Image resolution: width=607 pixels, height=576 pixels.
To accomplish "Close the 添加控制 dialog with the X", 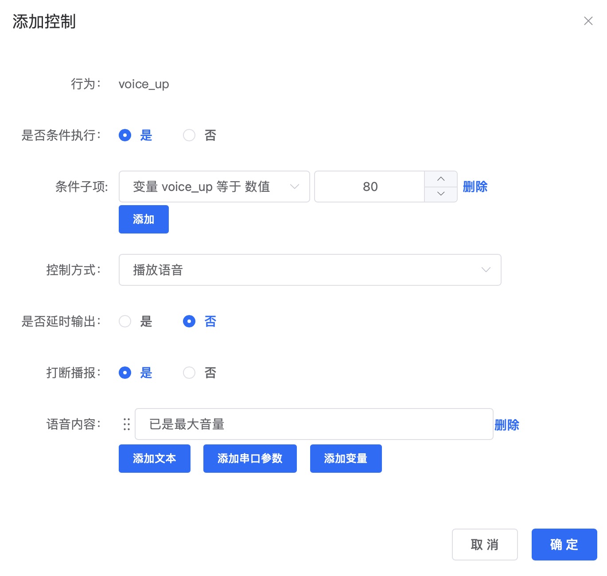I will click(588, 21).
